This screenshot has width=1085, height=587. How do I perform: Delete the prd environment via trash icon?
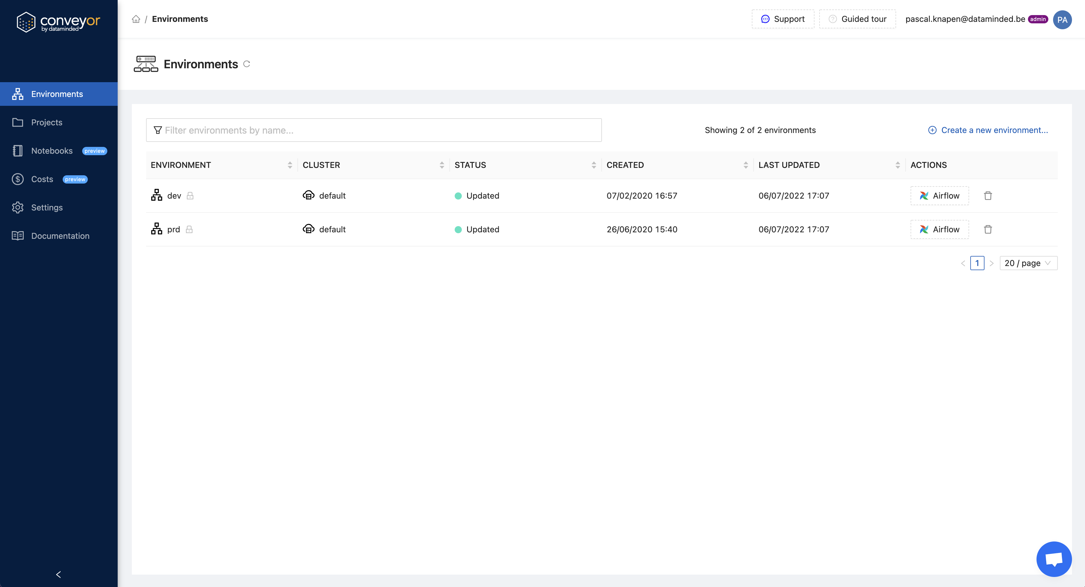(988, 229)
